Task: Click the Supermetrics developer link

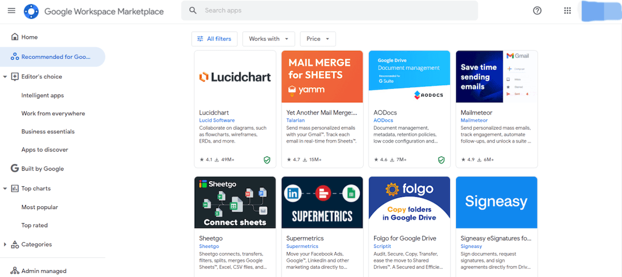Action: pos(302,246)
